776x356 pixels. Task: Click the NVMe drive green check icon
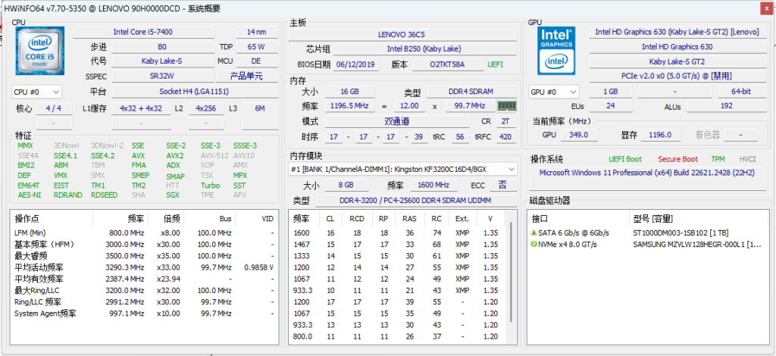coord(533,244)
